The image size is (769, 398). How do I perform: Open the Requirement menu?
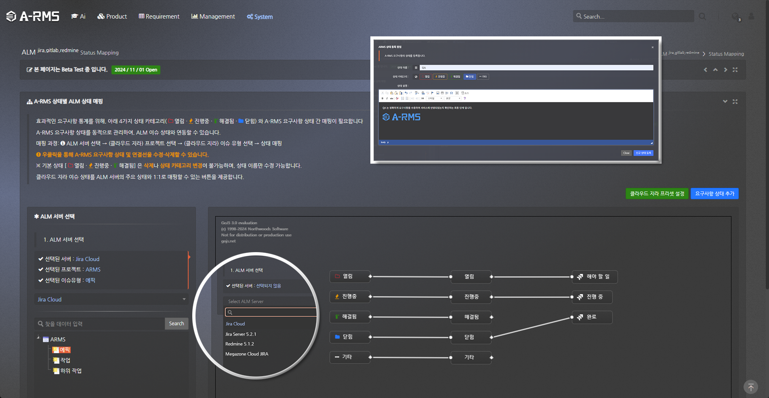tap(159, 17)
